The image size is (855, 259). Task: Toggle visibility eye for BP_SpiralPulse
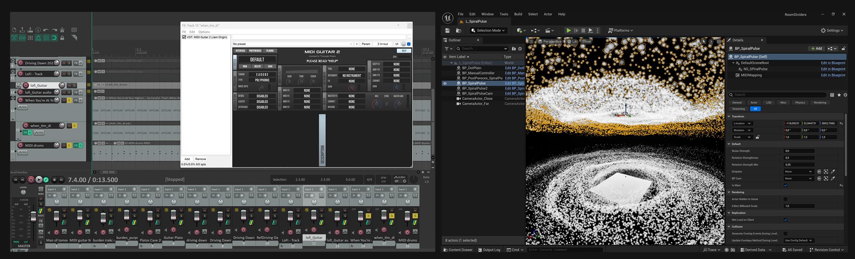tap(445, 83)
